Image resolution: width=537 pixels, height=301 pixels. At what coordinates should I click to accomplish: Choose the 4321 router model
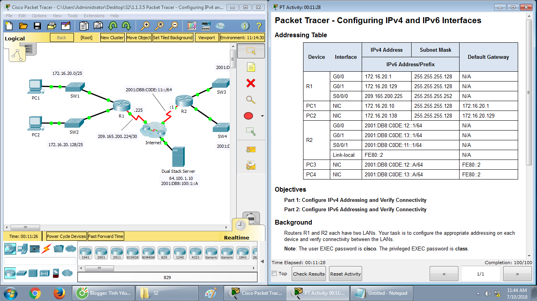point(195,253)
